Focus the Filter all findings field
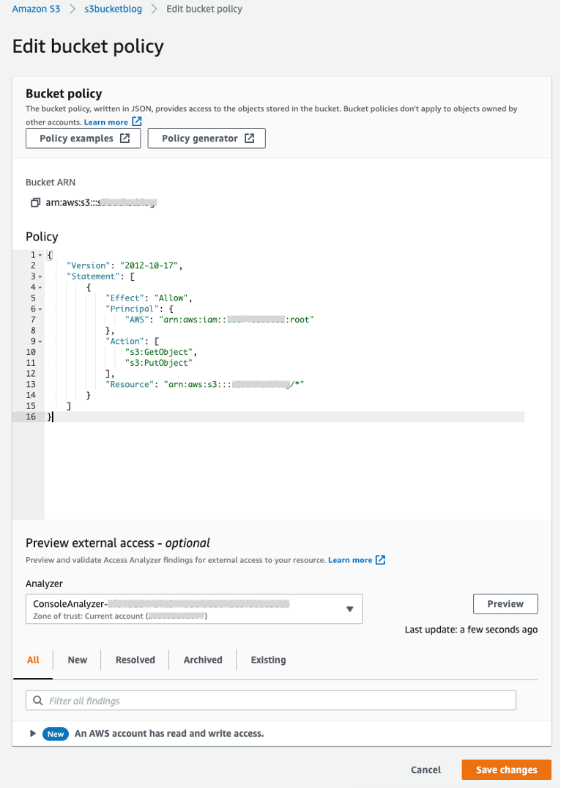 click(x=271, y=701)
